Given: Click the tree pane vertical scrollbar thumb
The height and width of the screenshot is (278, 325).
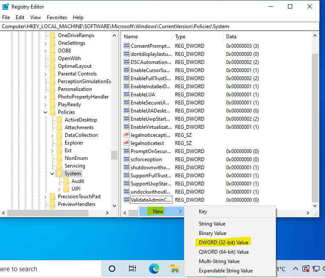Looking at the screenshot, I should click(x=114, y=155).
